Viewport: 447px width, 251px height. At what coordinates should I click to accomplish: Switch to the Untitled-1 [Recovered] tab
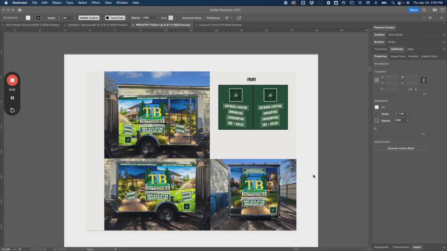pyautogui.click(x=97, y=25)
